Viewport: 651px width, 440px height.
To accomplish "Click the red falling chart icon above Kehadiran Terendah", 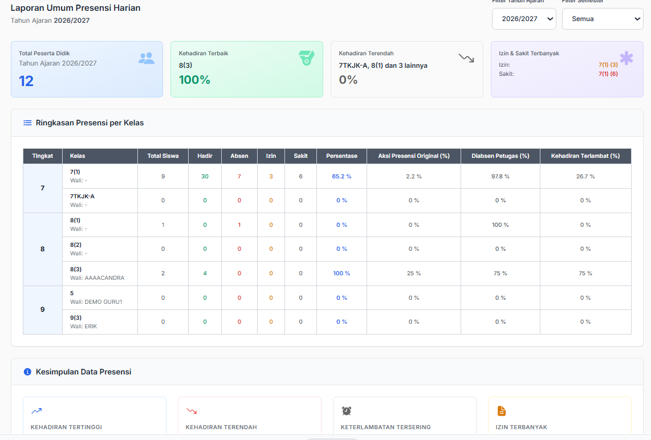I will coord(192,411).
